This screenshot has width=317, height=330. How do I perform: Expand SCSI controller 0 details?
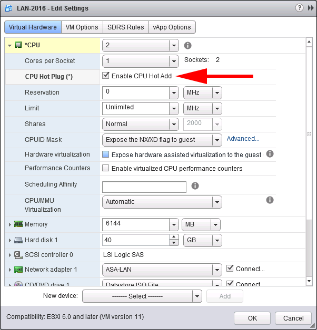click(9, 255)
